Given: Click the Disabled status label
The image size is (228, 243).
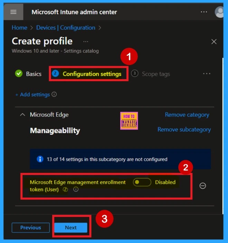Looking at the screenshot, I should pos(165,182).
